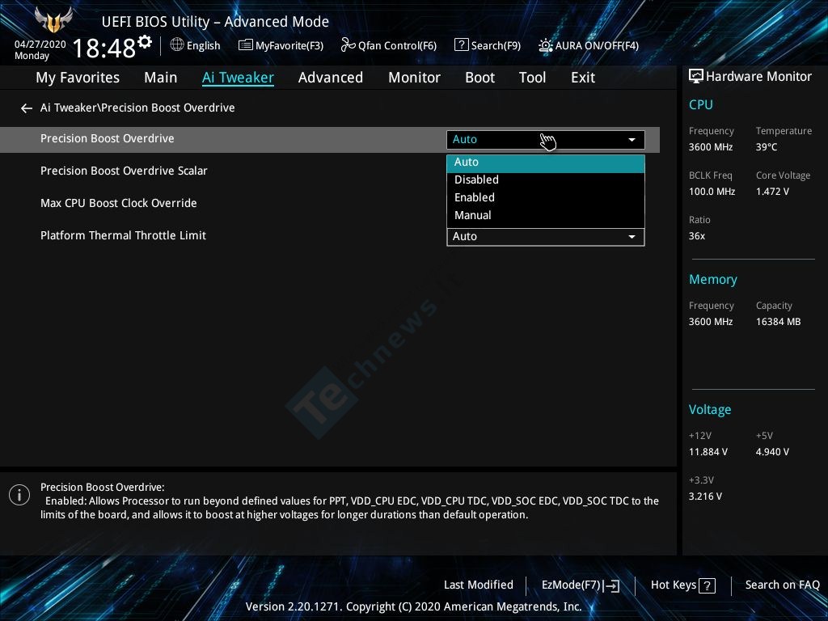Go to the Exit tab
The height and width of the screenshot is (621, 828).
coord(583,78)
